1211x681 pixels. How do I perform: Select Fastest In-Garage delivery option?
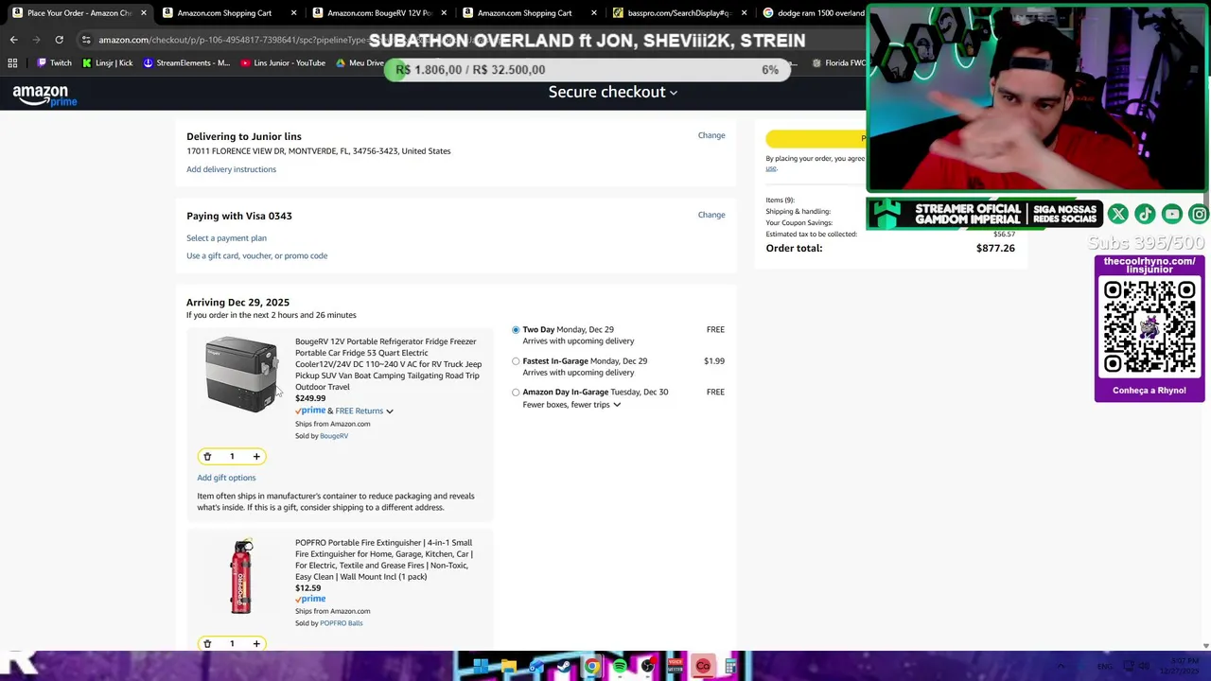point(516,361)
